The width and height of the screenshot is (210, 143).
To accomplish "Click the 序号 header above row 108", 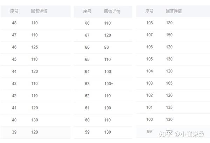I will 149,11.
